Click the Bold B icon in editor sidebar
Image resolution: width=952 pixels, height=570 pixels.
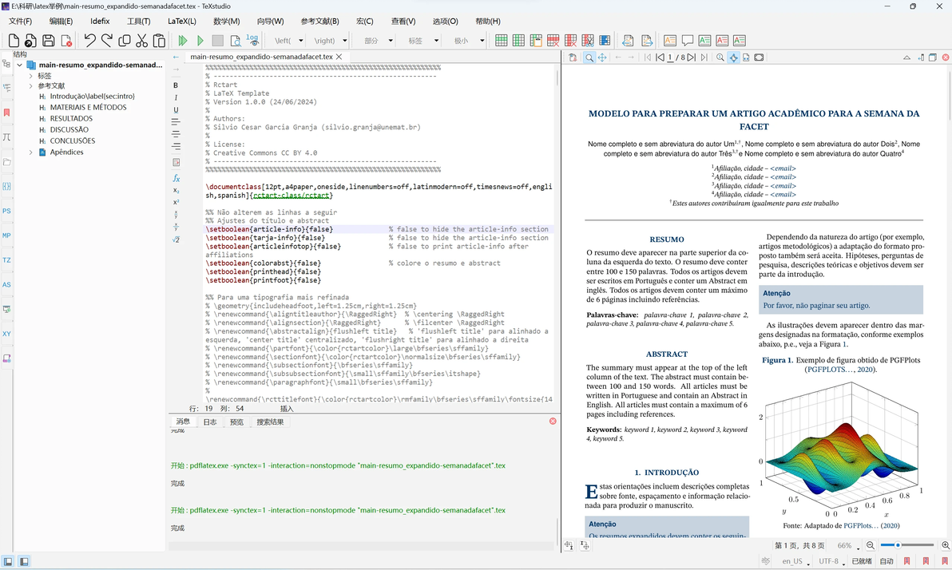point(176,85)
